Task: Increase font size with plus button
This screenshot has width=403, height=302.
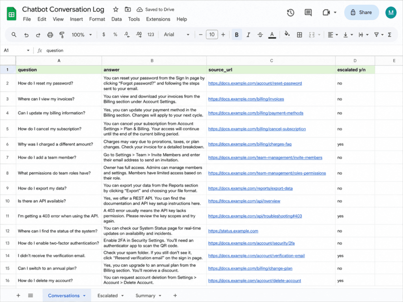Action: click(223, 35)
